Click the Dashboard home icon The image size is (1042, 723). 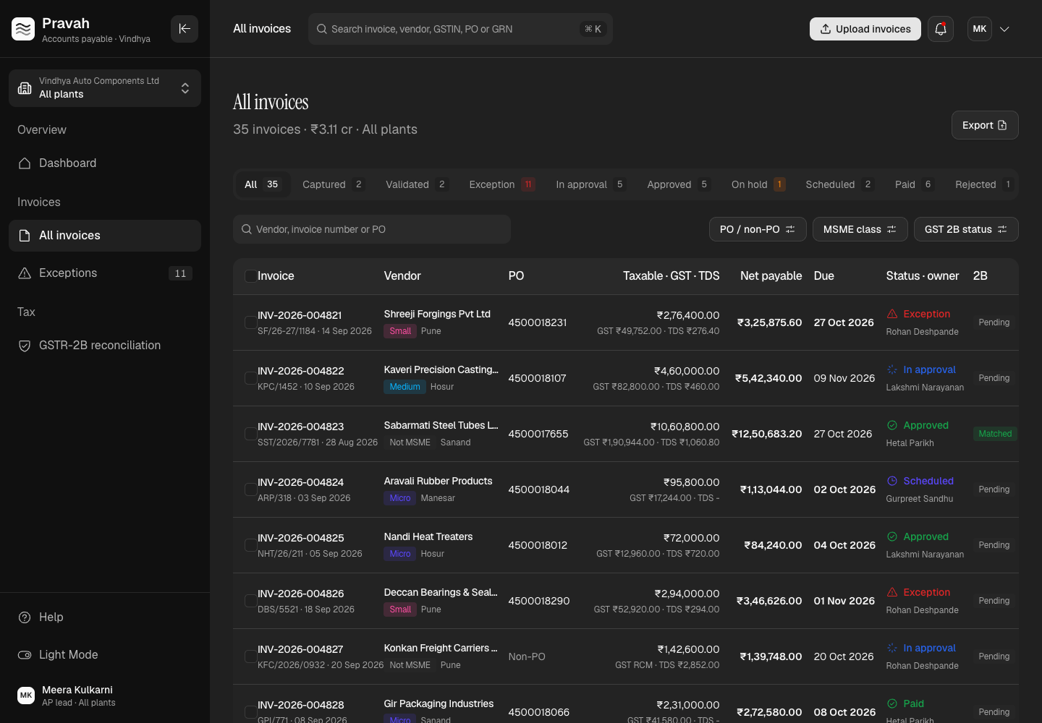25,163
